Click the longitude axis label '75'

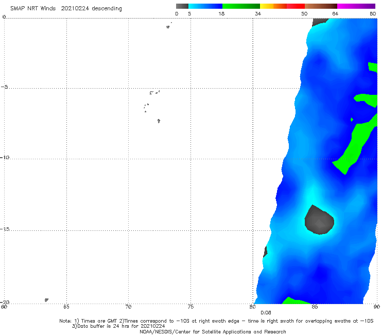pyautogui.click(x=190, y=307)
